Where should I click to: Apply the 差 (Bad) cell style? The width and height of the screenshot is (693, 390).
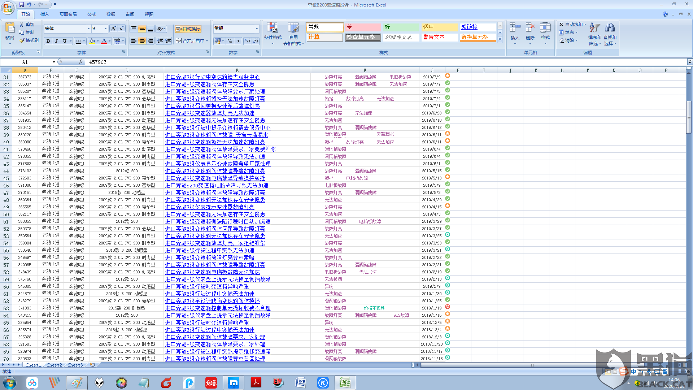point(362,27)
